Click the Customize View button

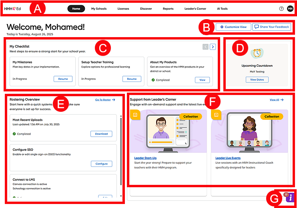(x=233, y=27)
